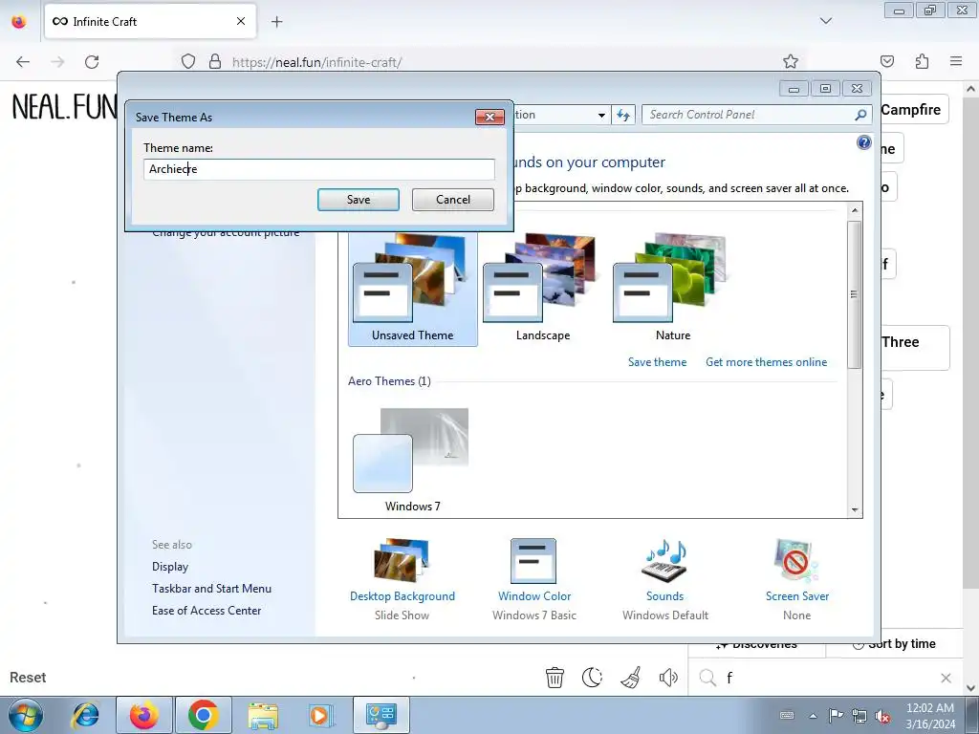979x734 pixels.
Task: Toggle sound speaker icon in Infinite Craft
Action: [668, 678]
